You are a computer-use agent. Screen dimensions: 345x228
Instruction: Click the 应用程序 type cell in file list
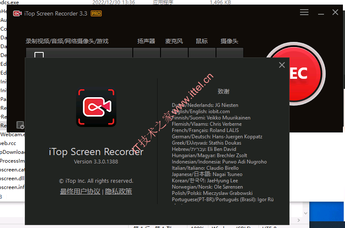point(163,3)
